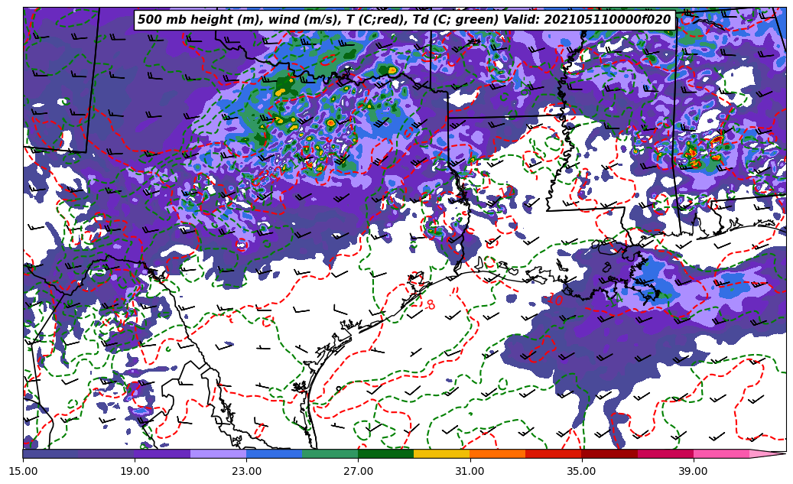Click the sea green colorbar segment
The height and width of the screenshot is (484, 793).
(x=330, y=453)
